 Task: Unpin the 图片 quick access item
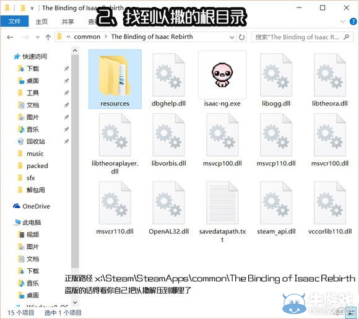[66, 117]
